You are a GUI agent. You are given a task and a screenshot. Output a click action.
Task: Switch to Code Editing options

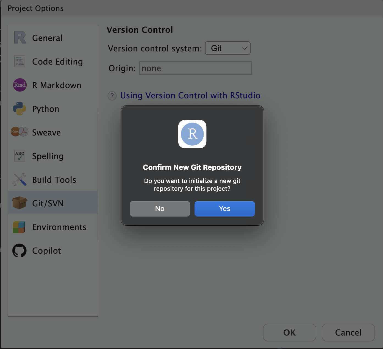point(53,61)
